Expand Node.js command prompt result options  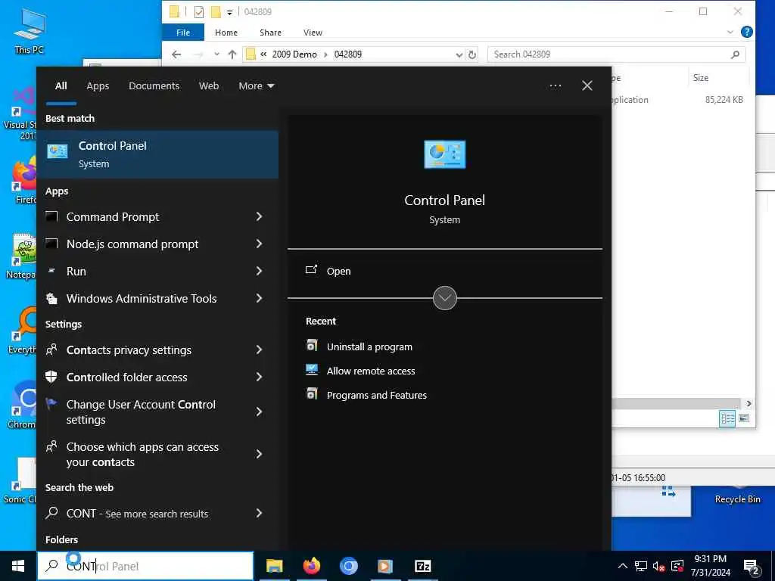click(259, 244)
